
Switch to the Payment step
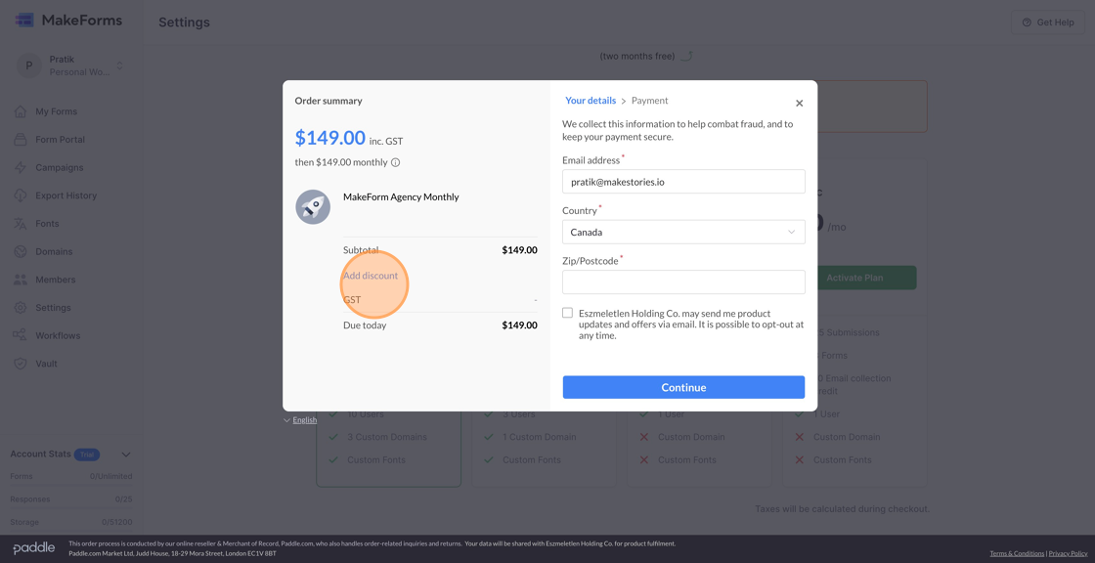[x=649, y=100]
